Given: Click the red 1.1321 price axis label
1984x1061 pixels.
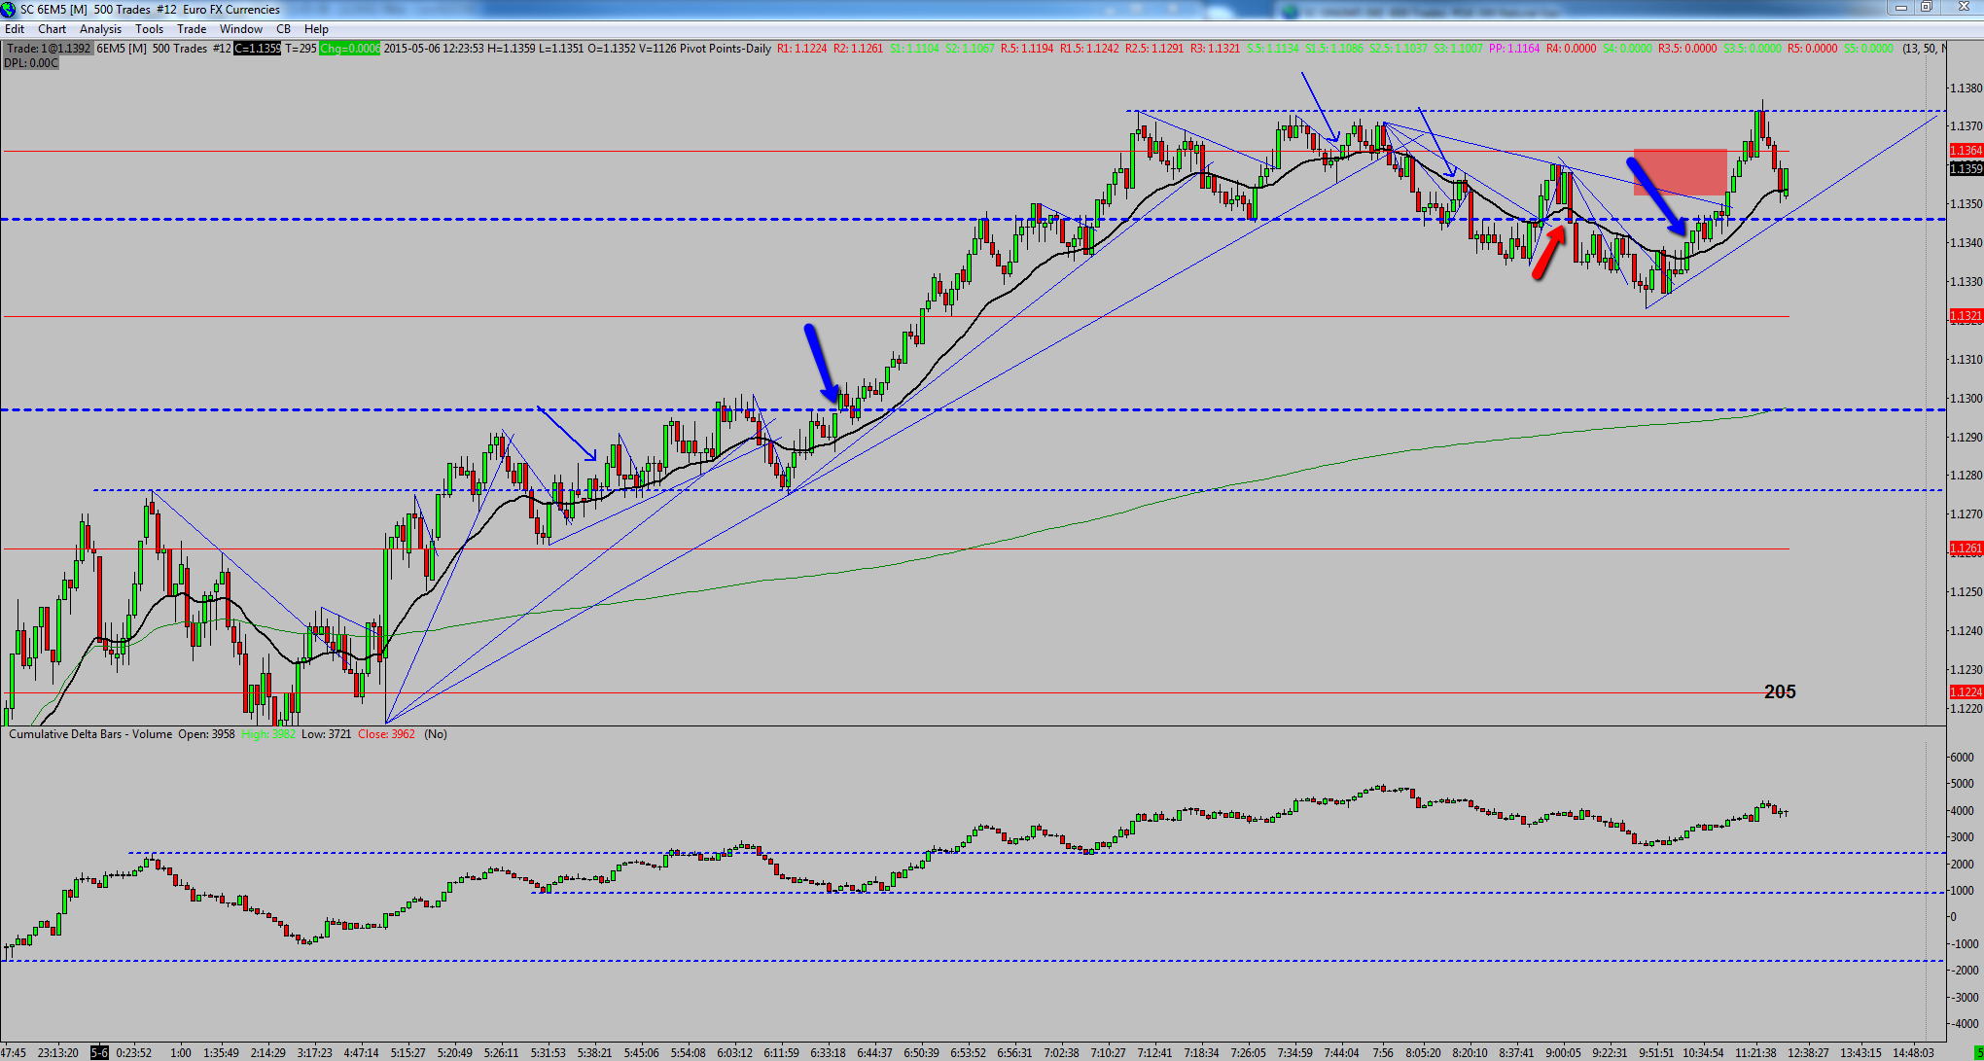Looking at the screenshot, I should pyautogui.click(x=1966, y=316).
